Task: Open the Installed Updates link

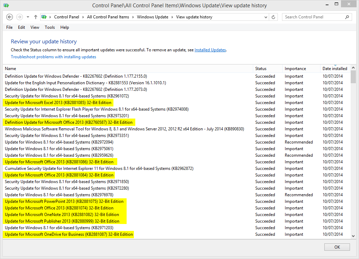Action: (210, 50)
